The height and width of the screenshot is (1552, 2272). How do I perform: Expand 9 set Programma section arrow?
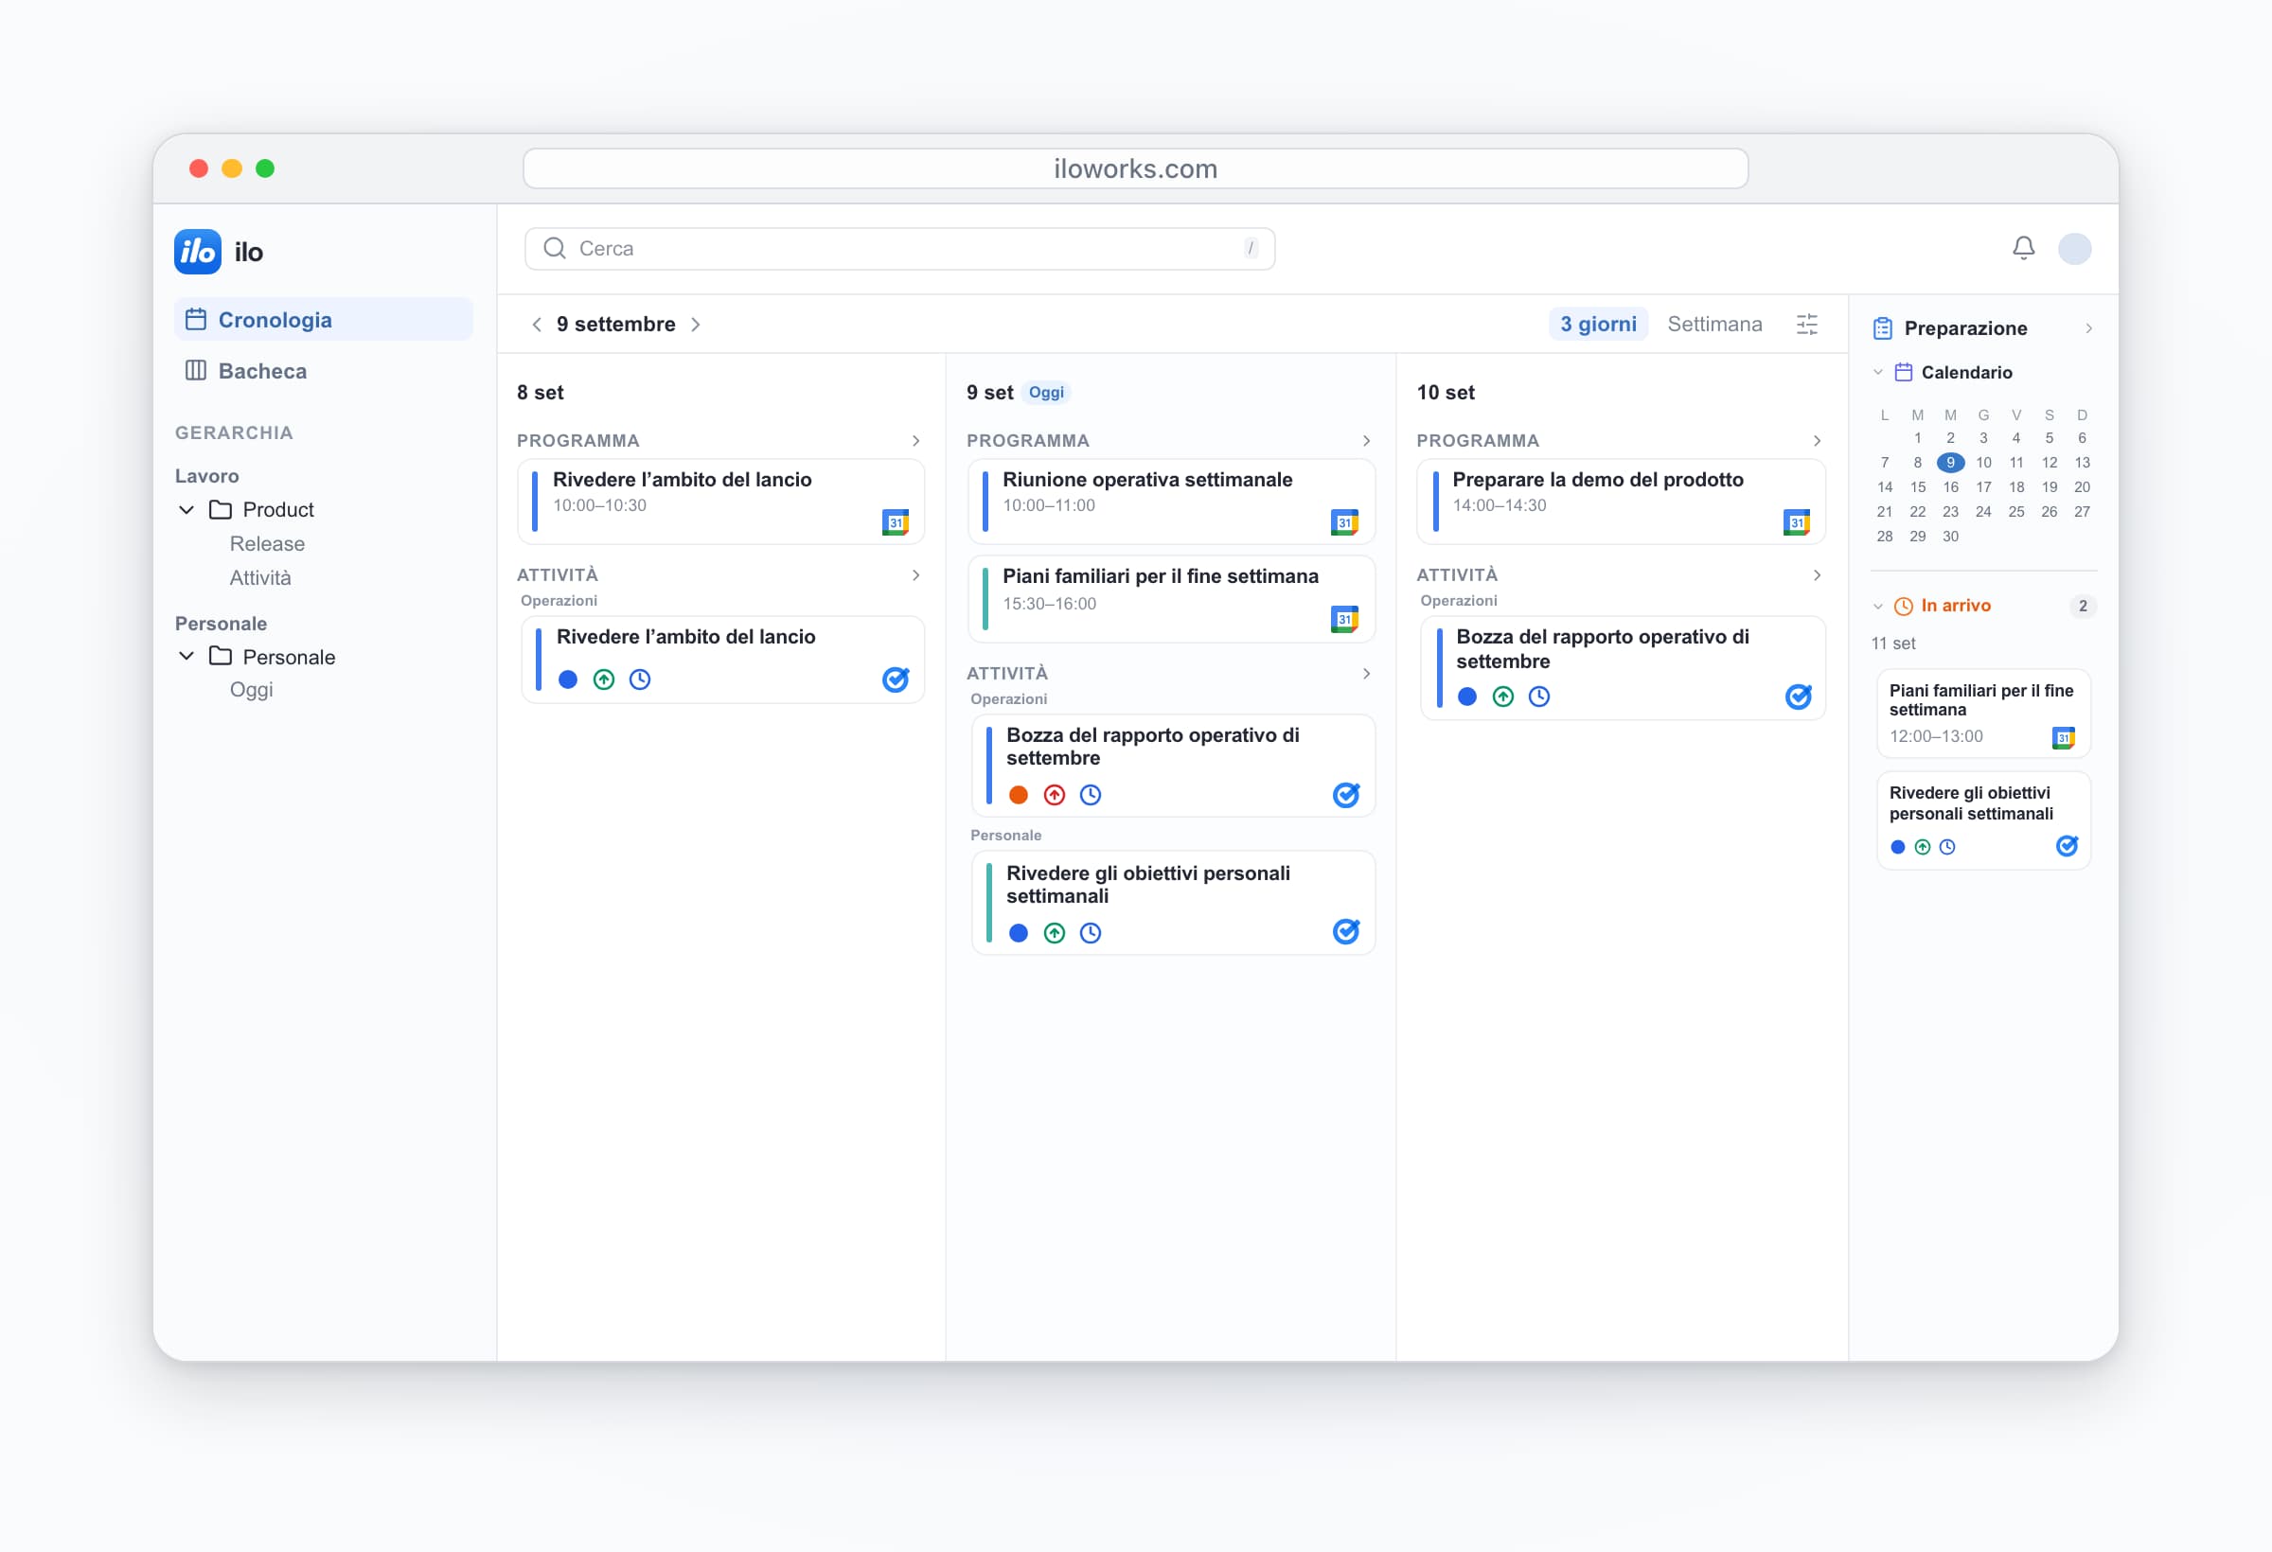(x=1366, y=441)
